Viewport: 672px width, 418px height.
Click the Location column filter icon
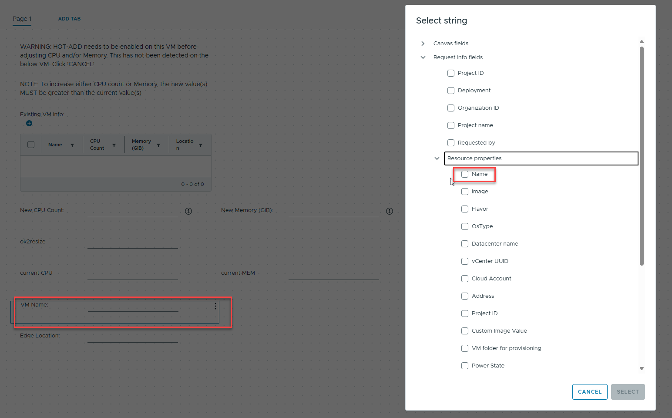[201, 145]
